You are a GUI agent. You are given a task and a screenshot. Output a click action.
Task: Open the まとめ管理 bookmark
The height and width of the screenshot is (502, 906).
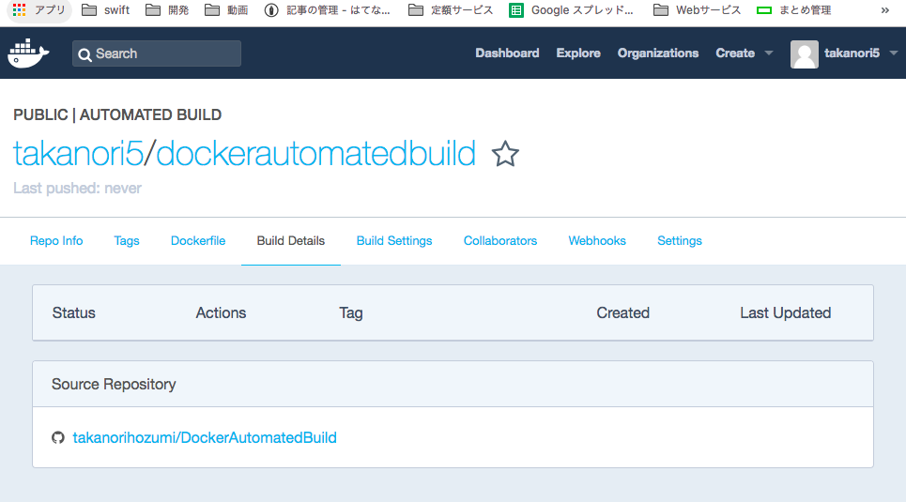(794, 9)
